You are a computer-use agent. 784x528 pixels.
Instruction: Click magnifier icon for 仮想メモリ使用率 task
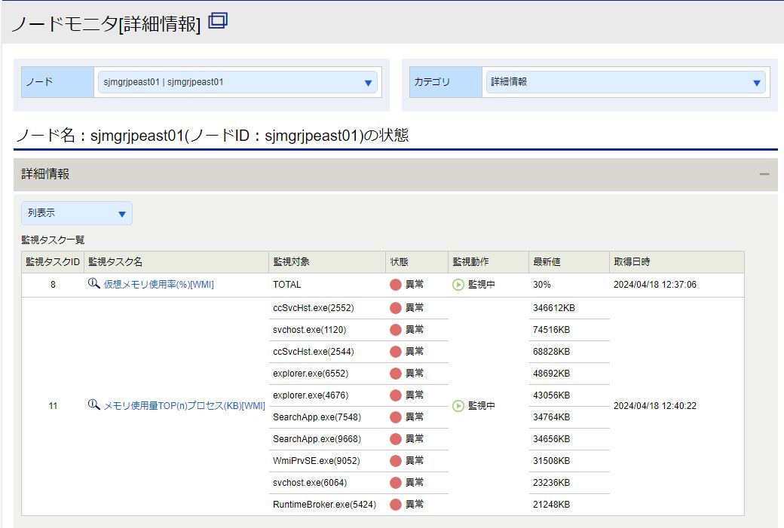tap(93, 284)
